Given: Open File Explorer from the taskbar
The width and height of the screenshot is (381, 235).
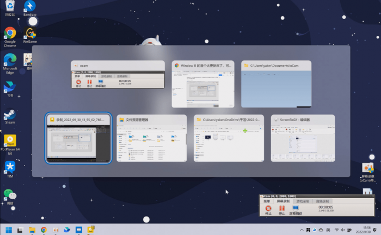Looking at the screenshot, I should click(x=32, y=230).
